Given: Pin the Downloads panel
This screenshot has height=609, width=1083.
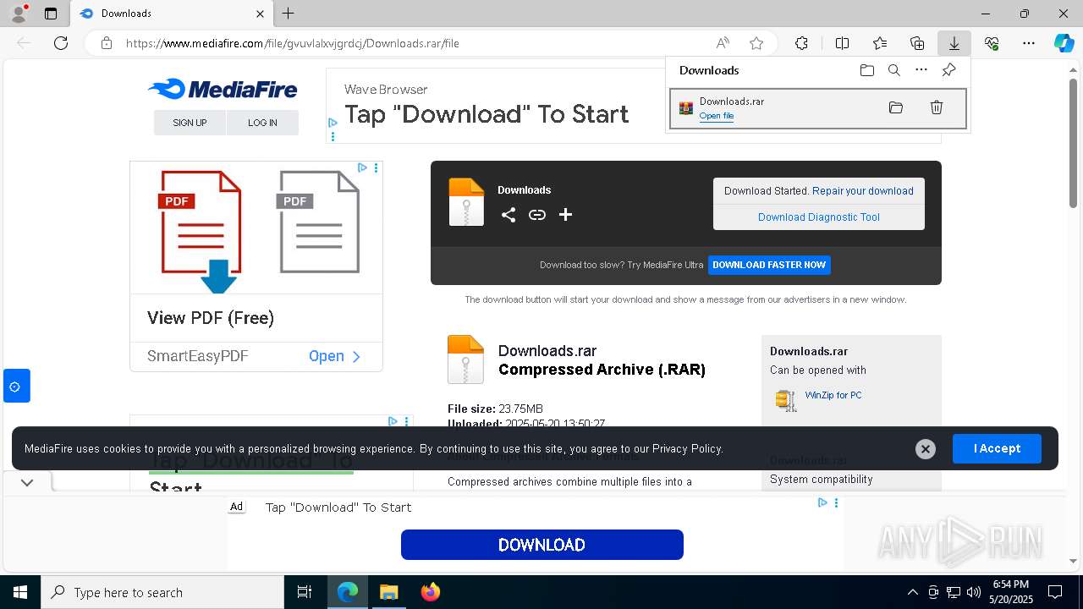Looking at the screenshot, I should pyautogui.click(x=948, y=70).
